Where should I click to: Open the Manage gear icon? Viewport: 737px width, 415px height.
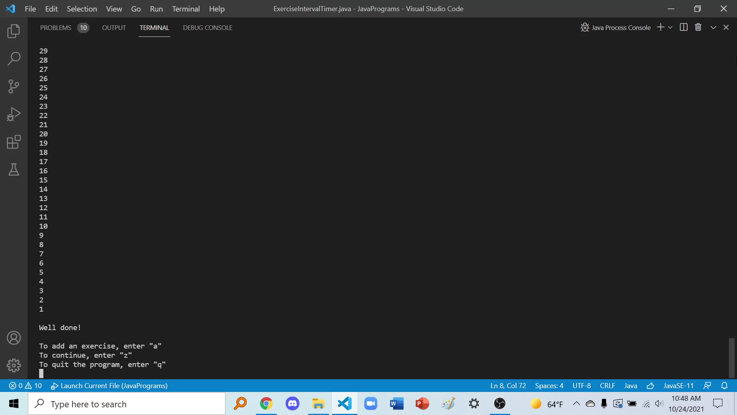click(x=14, y=365)
